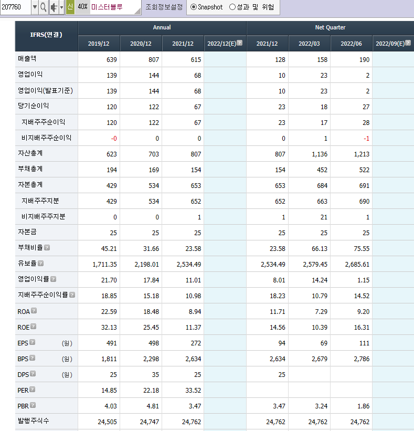Click the 당기순이익 row label
This screenshot has height=431, width=414.
33,106
